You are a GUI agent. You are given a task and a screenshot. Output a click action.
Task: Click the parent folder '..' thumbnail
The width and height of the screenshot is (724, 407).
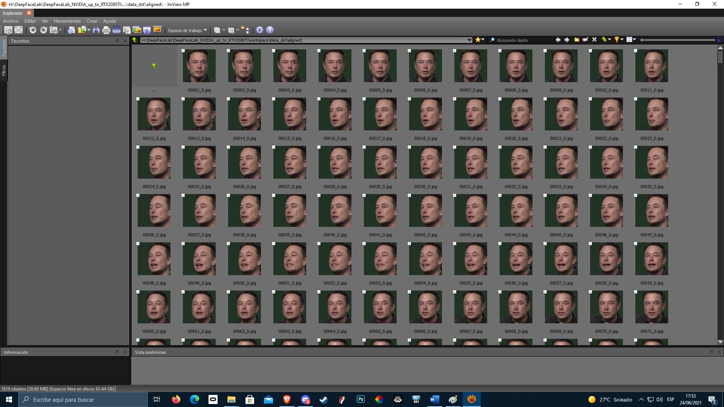coord(154,66)
